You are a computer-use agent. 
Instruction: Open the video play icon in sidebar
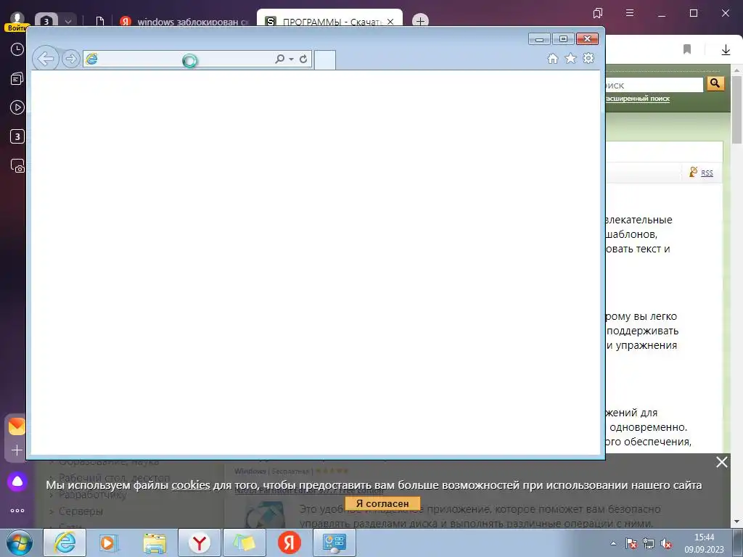click(17, 107)
